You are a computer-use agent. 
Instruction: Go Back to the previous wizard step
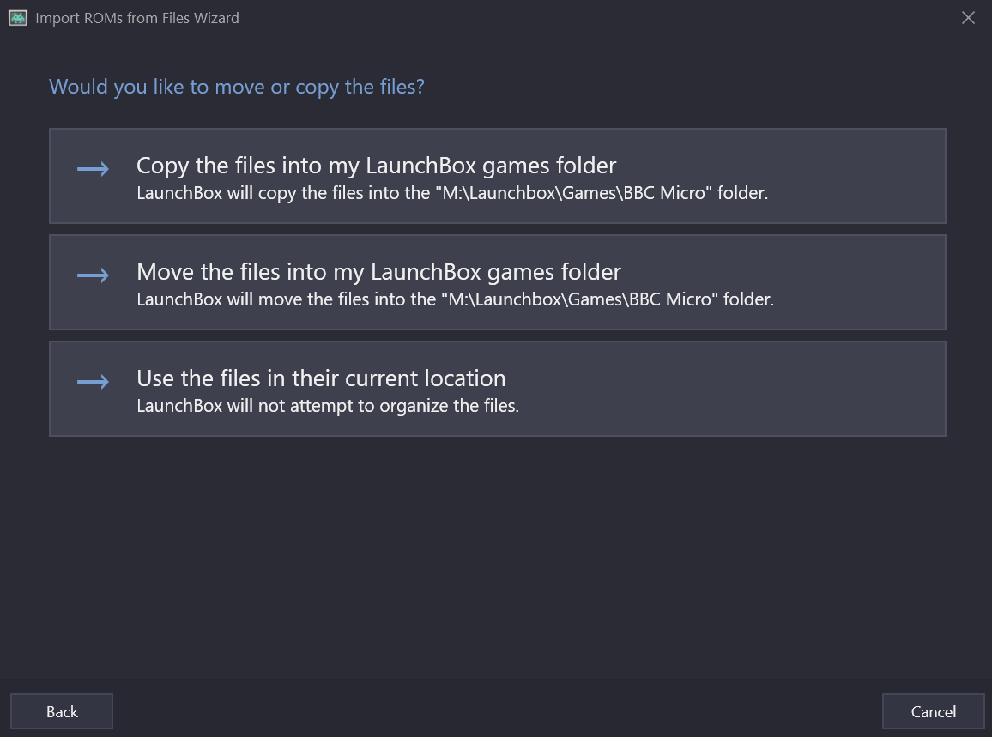[62, 711]
